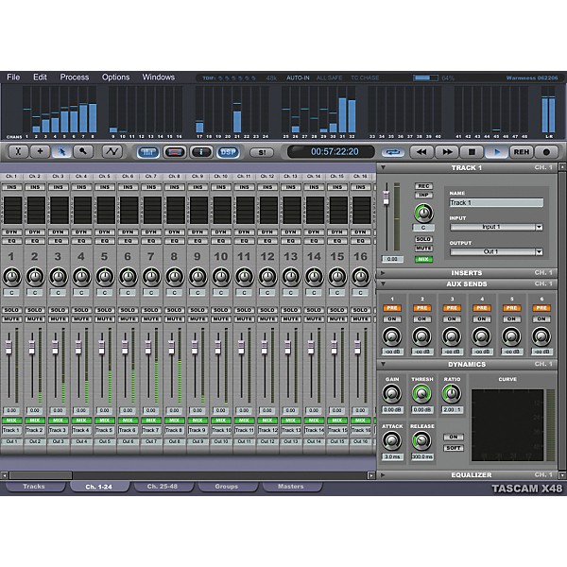Click the channel 8 pan knob
The image size is (567, 567).
click(x=175, y=277)
